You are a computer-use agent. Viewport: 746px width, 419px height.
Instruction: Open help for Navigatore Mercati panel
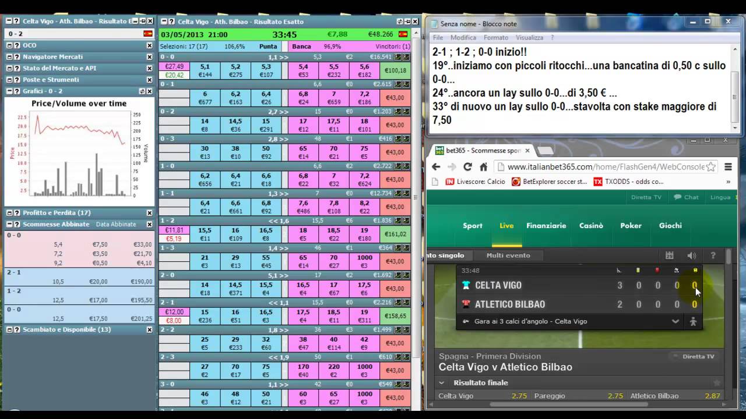pos(17,57)
